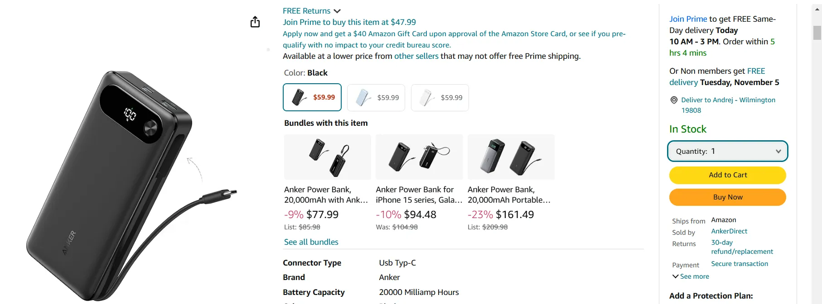This screenshot has height=304, width=822.
Task: Select the blue $59.99 color variant
Action: [x=376, y=97]
